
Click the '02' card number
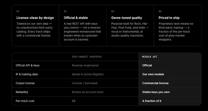(x=65, y=11)
